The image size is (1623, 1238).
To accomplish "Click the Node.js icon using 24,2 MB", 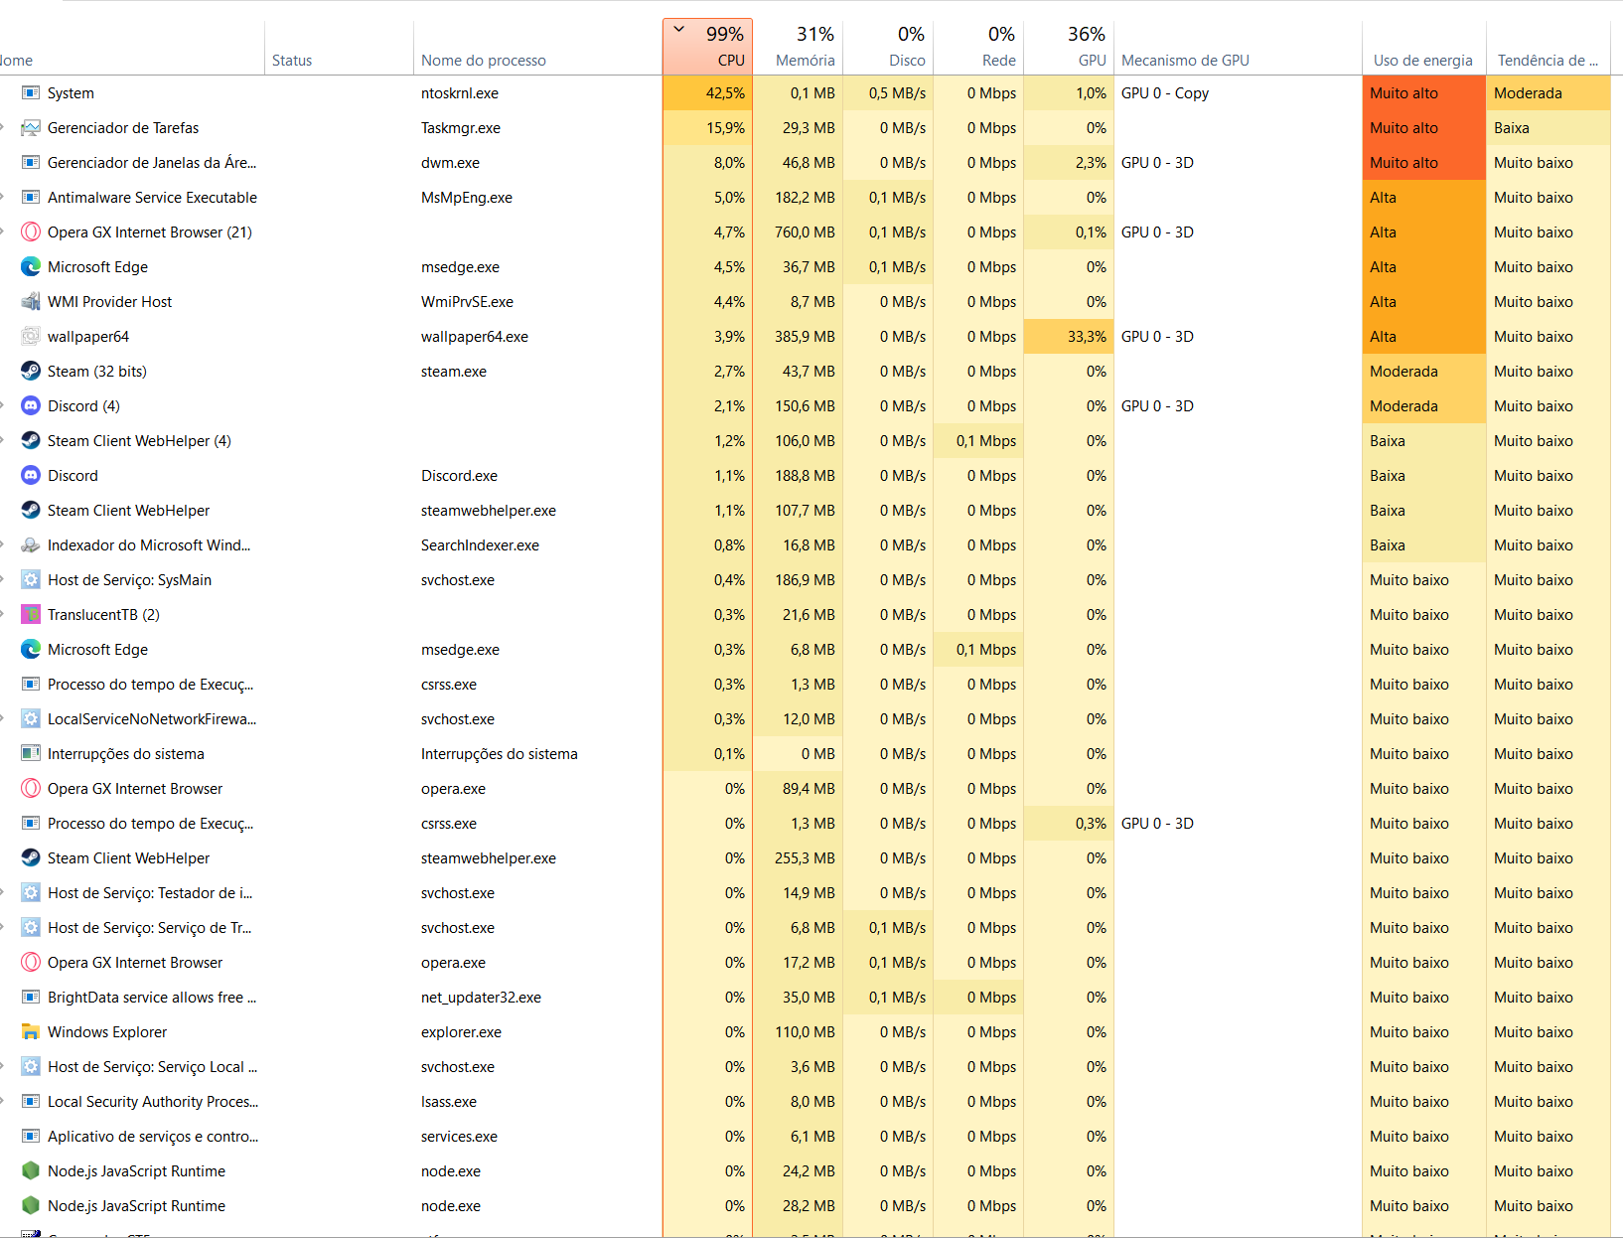I will click(31, 1171).
